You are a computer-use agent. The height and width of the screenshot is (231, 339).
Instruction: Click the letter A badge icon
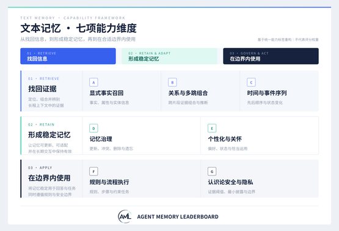[93, 82]
